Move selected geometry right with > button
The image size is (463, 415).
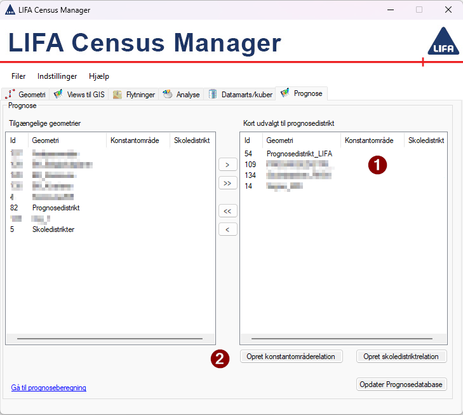(x=227, y=165)
